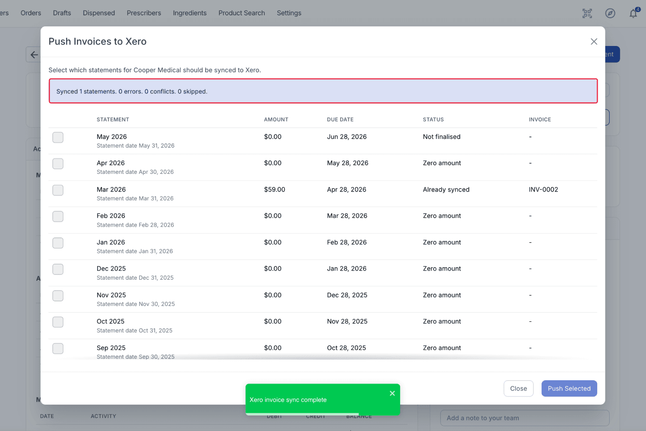
Task: Click the AMOUNT column header
Action: click(276, 120)
